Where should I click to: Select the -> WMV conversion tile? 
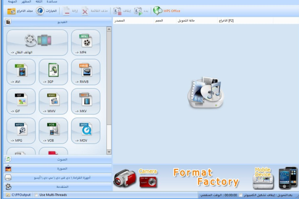click(x=53, y=101)
